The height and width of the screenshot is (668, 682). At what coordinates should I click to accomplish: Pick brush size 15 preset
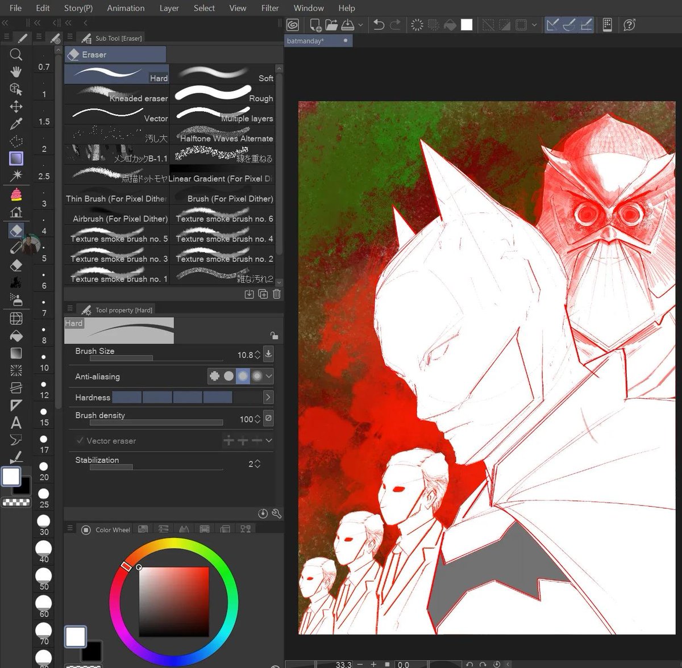click(44, 416)
